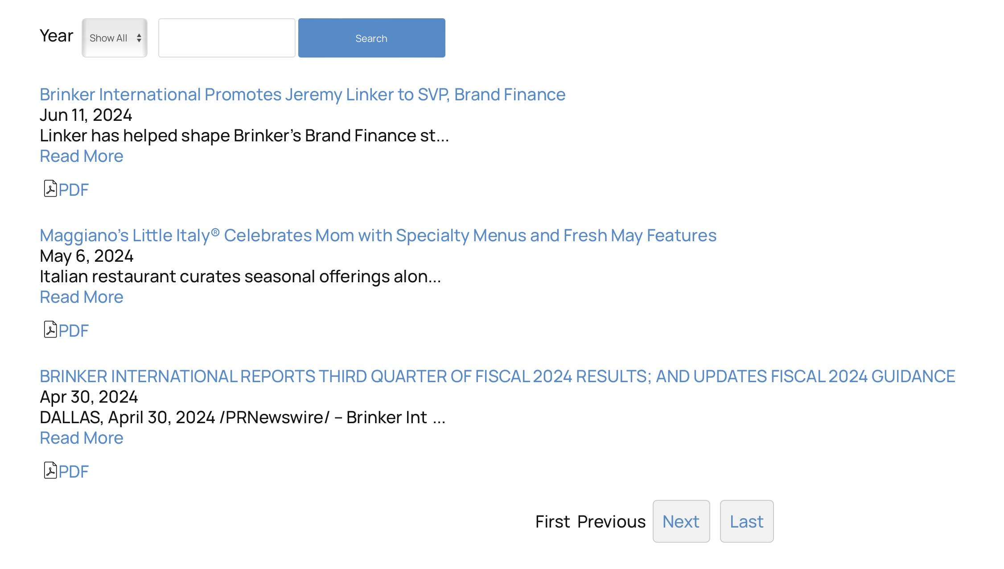This screenshot has height=569, width=1004.
Task: Click Read More under Jun 11, 2024
Action: (x=81, y=156)
